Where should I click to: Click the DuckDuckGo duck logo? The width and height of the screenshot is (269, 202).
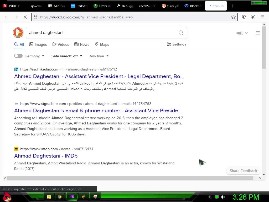[x=18, y=33]
